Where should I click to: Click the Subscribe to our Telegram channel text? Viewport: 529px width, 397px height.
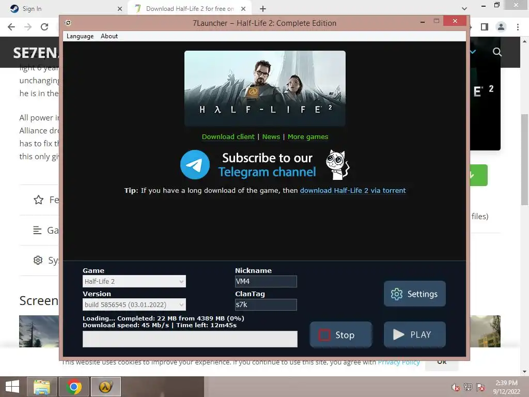point(267,165)
